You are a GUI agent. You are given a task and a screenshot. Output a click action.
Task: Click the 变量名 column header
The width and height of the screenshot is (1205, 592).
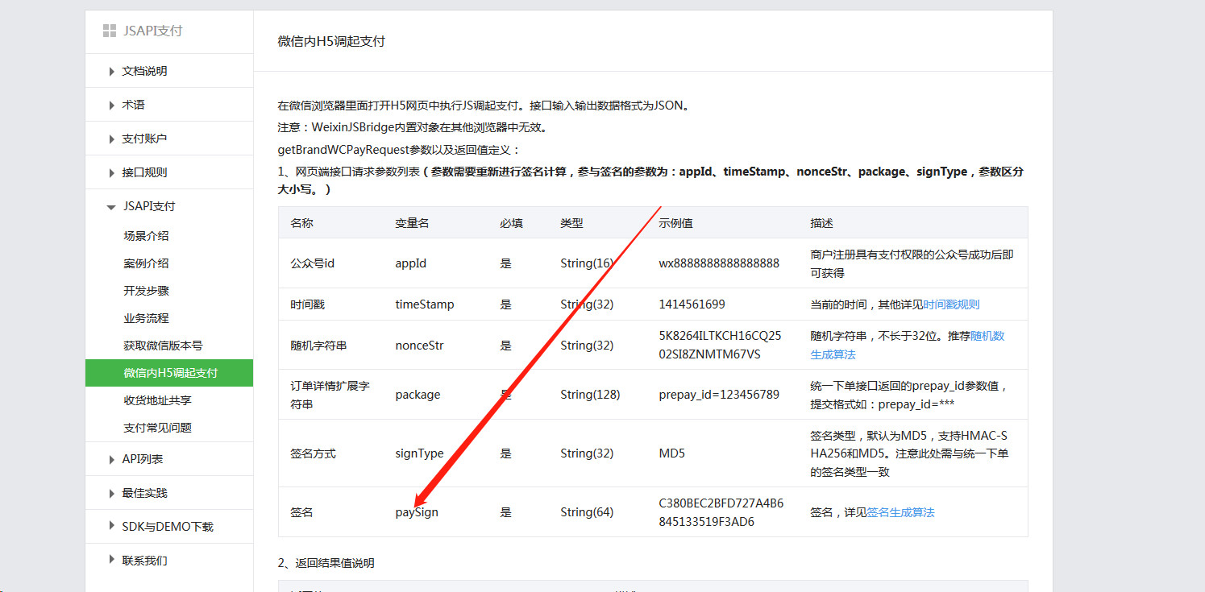[412, 223]
